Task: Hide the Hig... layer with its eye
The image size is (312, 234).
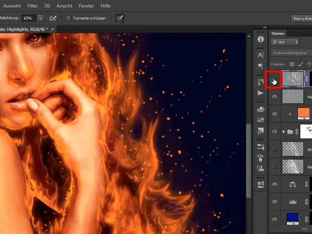Action: (x=275, y=96)
